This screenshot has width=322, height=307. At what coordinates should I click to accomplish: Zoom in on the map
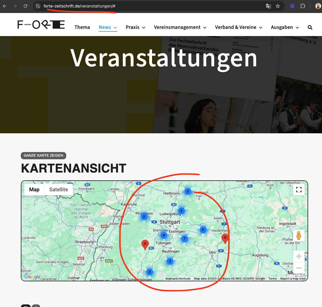(x=299, y=256)
